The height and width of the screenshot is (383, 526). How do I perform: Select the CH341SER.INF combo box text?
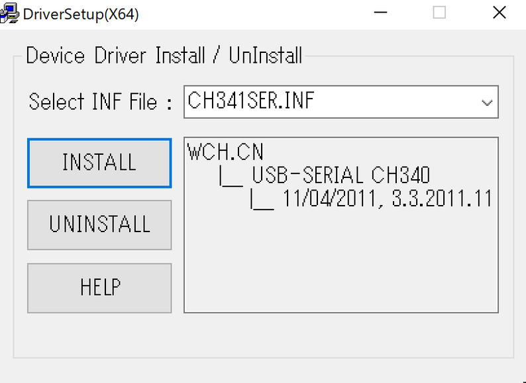(252, 102)
